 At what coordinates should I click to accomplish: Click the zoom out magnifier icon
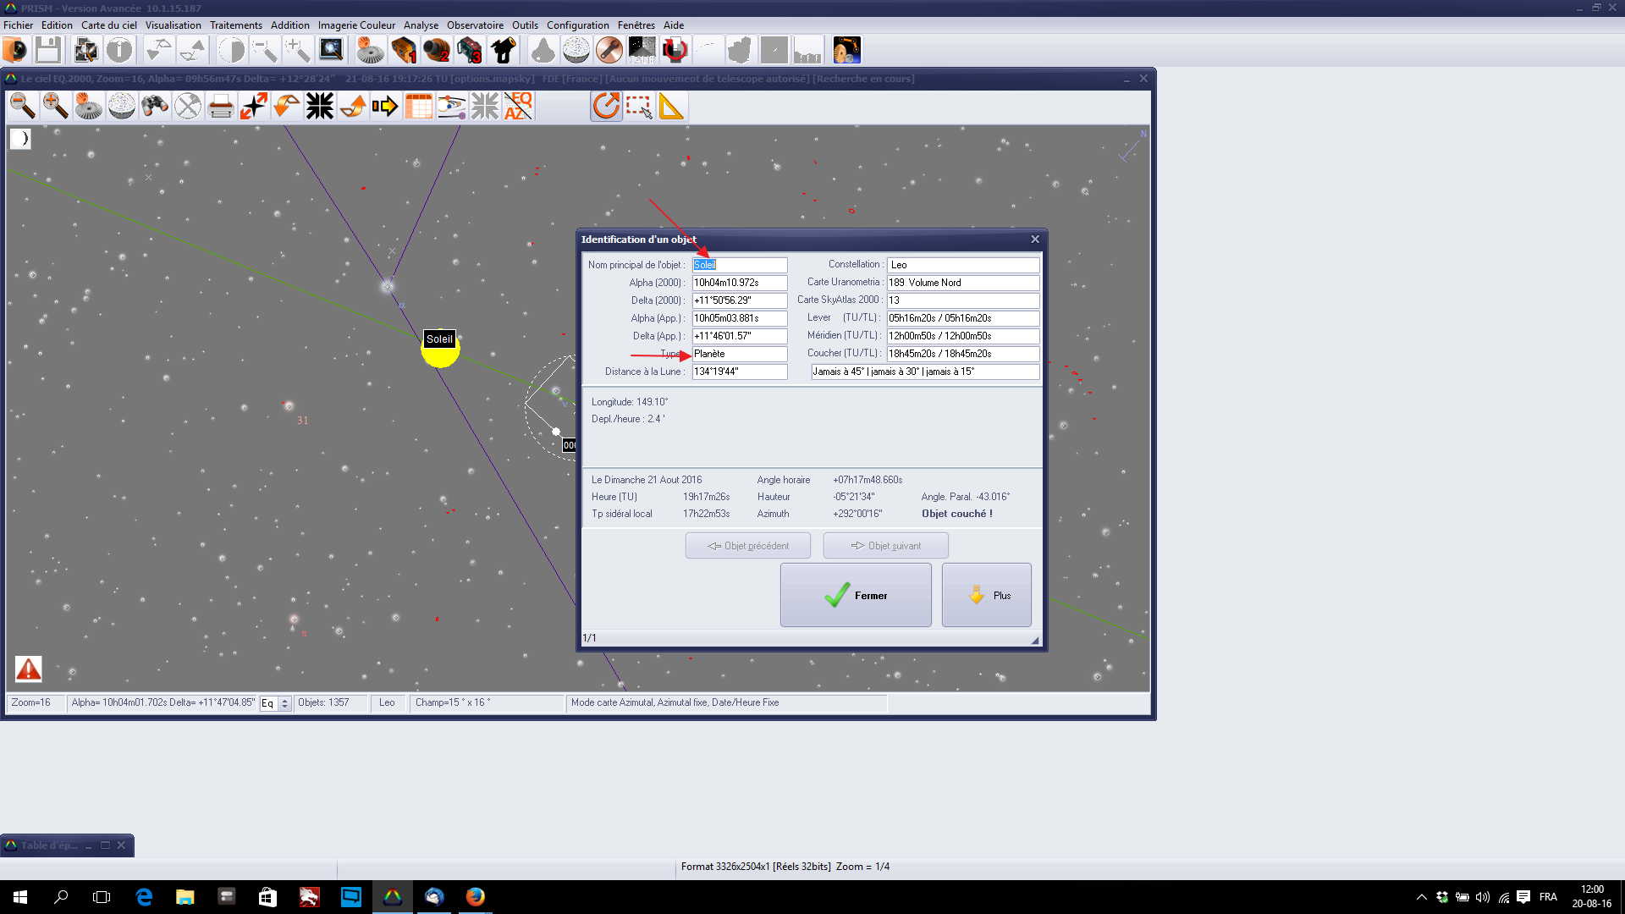pos(23,106)
